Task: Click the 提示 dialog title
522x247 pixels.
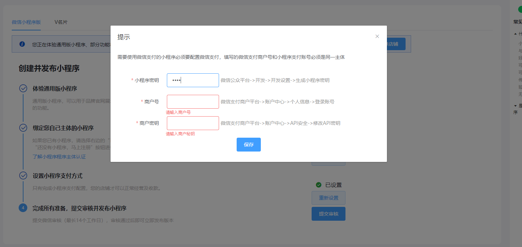Action: (124, 37)
